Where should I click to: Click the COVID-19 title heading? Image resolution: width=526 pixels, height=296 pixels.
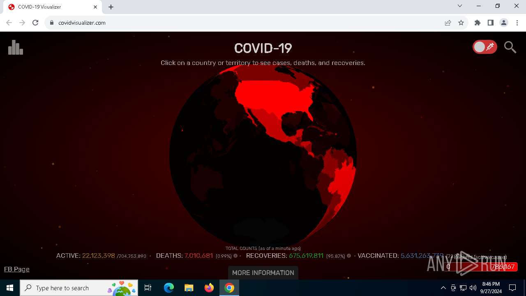[263, 48]
